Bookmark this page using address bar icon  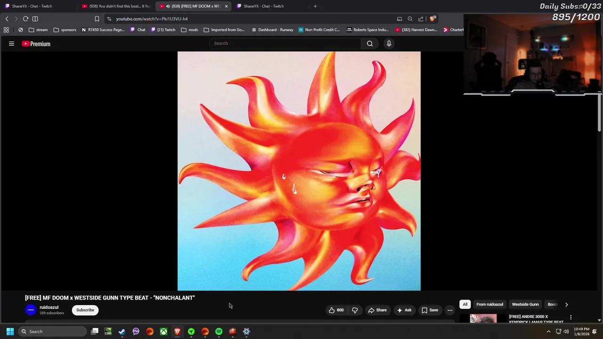pos(97,19)
